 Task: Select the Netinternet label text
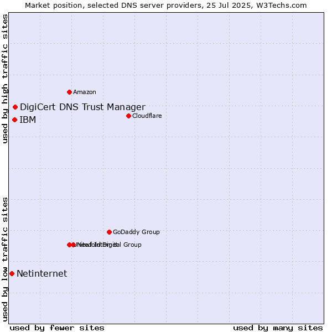point(42,273)
